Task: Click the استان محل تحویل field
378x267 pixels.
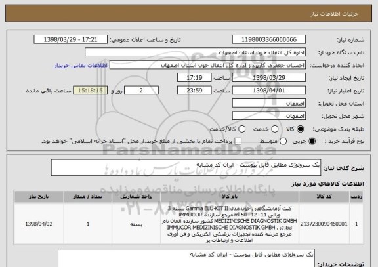Action: point(269,103)
